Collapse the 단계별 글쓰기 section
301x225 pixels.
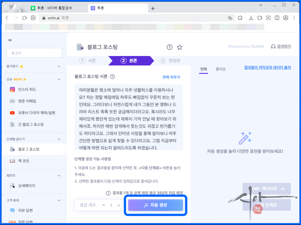coord(59,139)
